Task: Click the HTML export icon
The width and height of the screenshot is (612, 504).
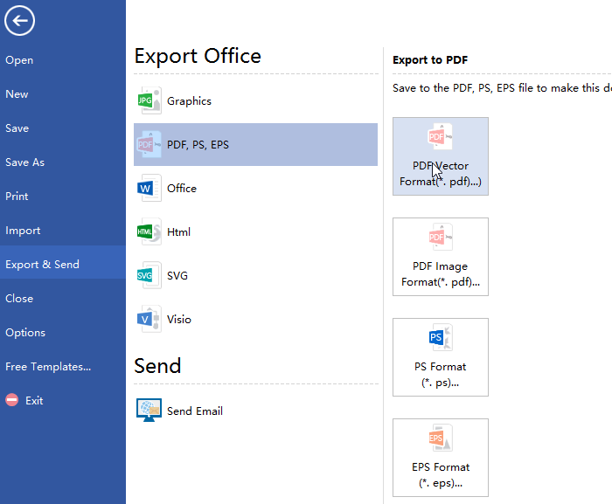Action: tap(150, 231)
